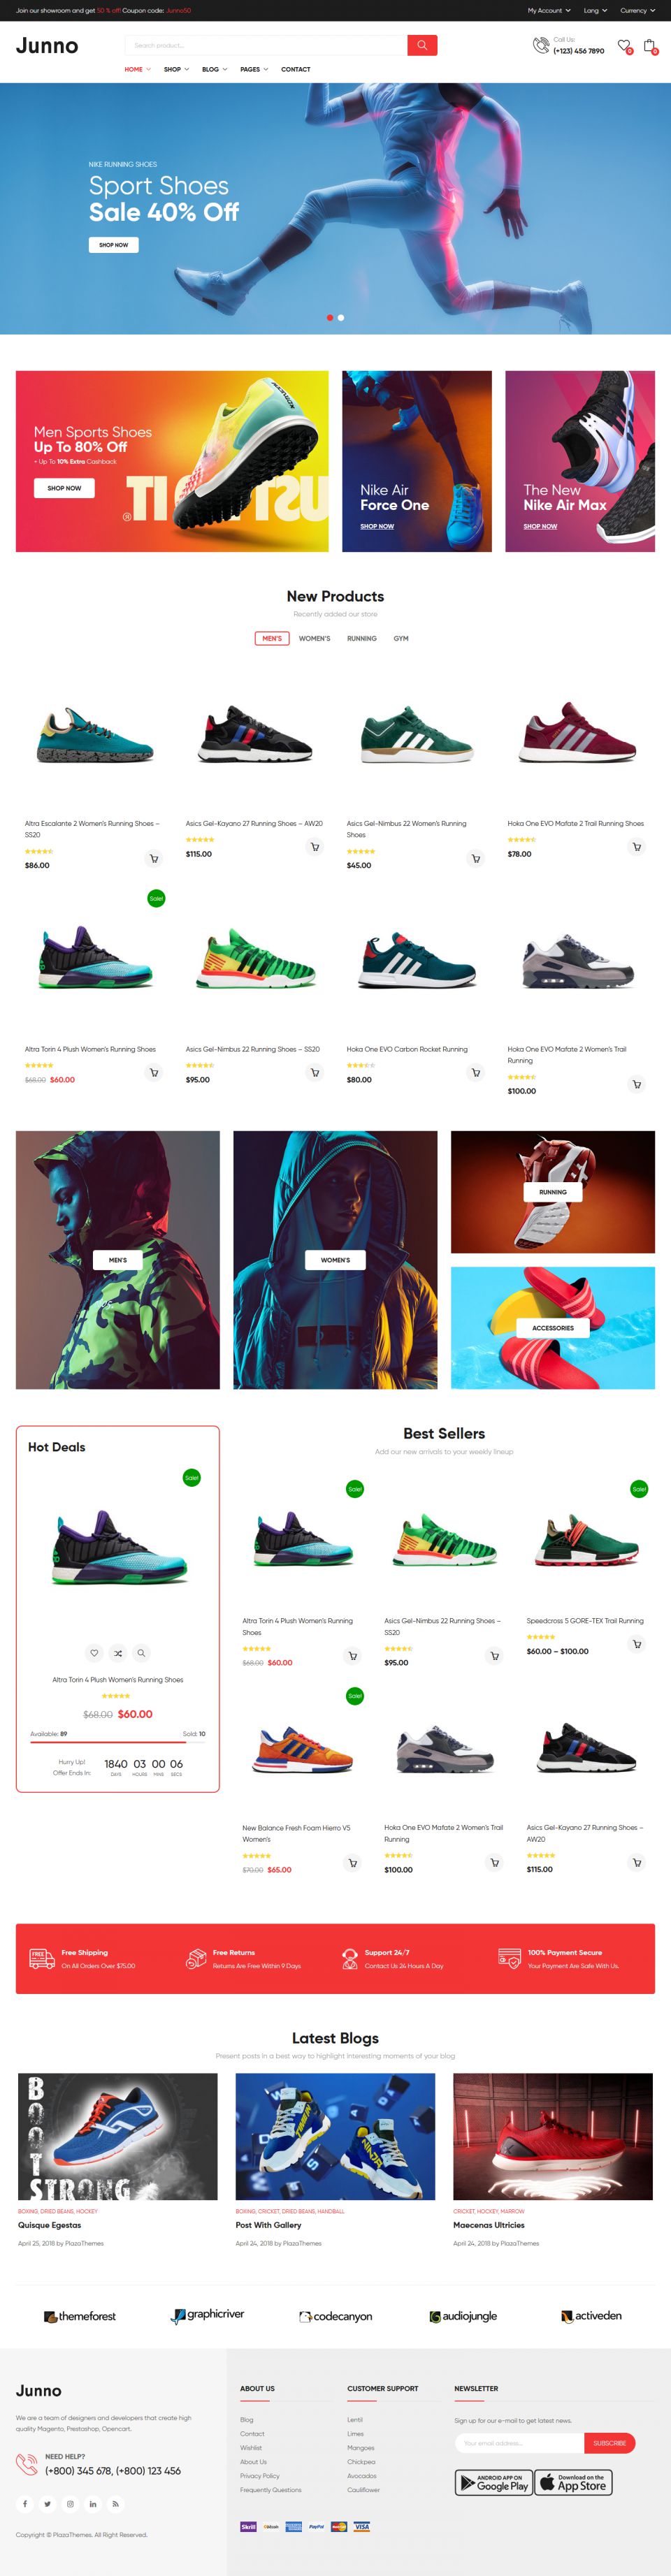Switch to the WOMEN'S products tab

(314, 638)
